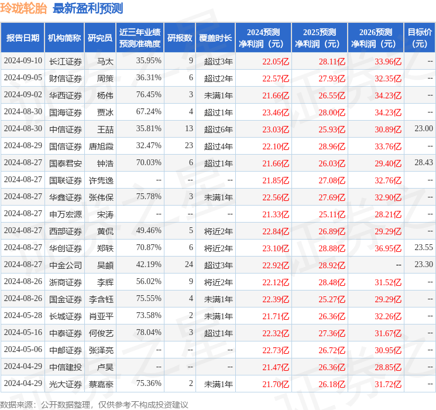Screen dimensions: 436x410
Task: Select the 国海证券 institution cell
Action: click(66, 112)
